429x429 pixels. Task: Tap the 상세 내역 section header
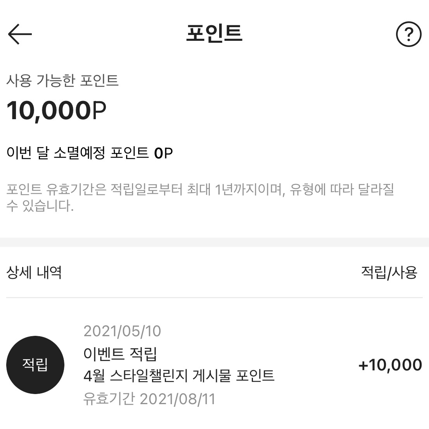tap(34, 273)
